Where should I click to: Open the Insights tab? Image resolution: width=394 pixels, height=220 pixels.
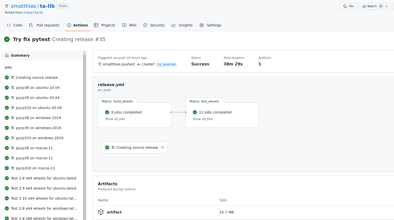pos(182,25)
